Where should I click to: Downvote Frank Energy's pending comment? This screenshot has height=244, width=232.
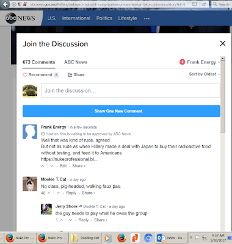[x=52, y=166]
